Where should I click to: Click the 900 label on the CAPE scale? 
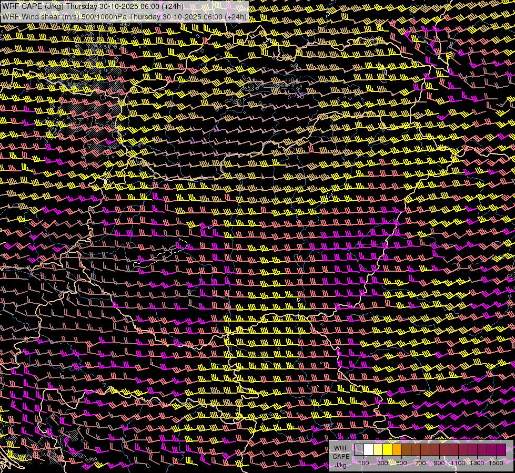point(439,463)
